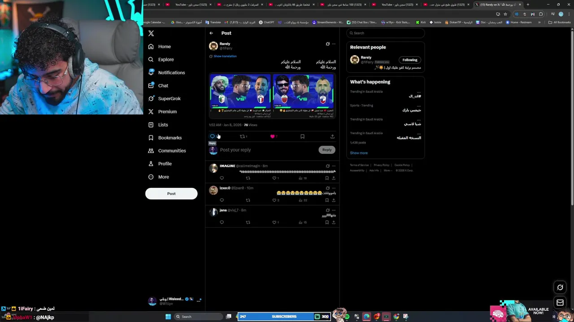Open Chat in the sidebar

[158, 85]
